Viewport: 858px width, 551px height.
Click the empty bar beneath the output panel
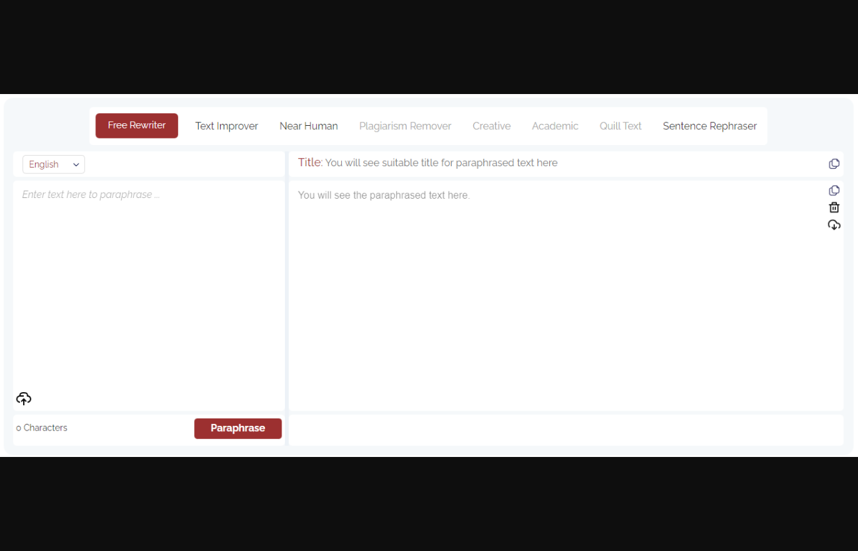(x=566, y=430)
